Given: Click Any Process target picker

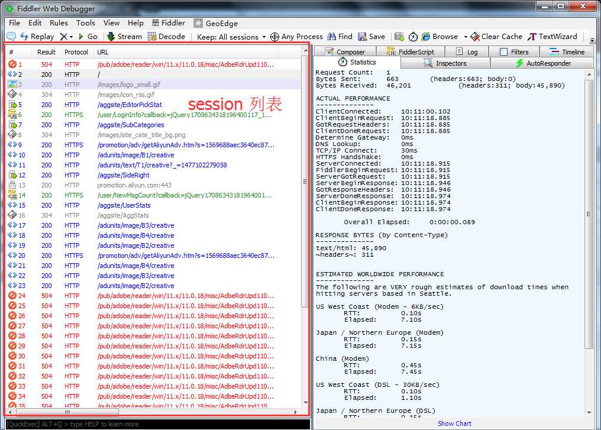Looking at the screenshot, I should pos(297,37).
